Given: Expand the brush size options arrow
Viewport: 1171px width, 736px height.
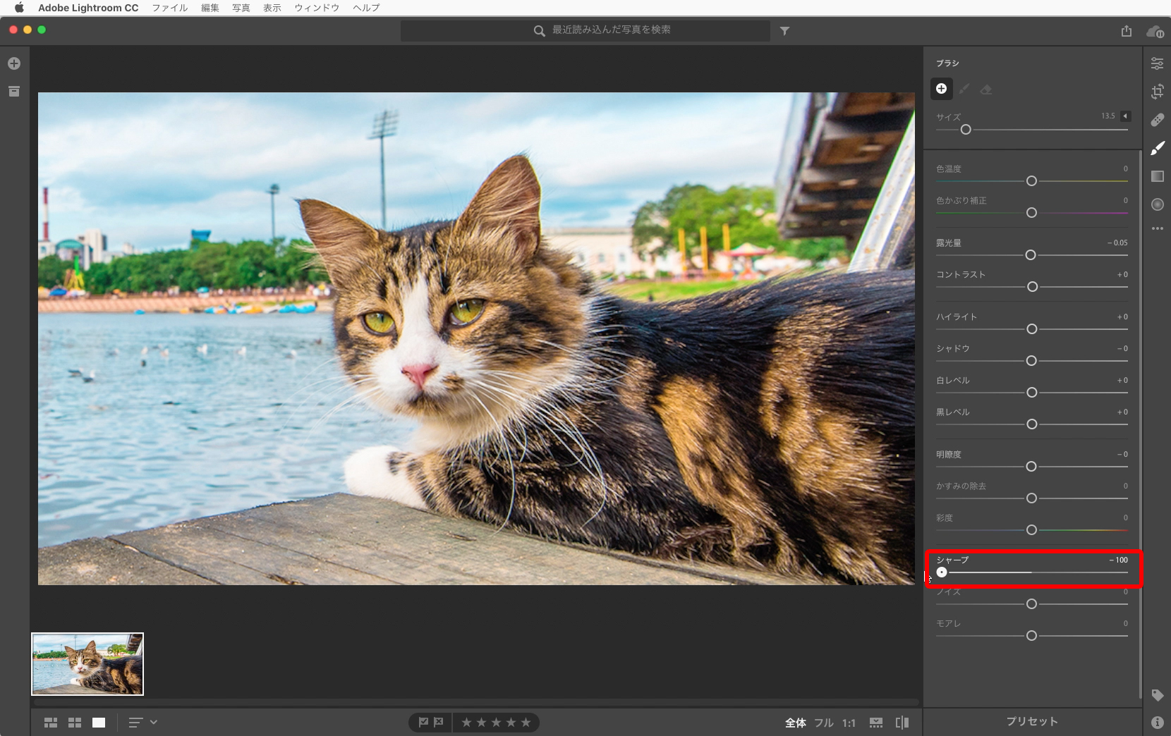Looking at the screenshot, I should coord(1126,116).
